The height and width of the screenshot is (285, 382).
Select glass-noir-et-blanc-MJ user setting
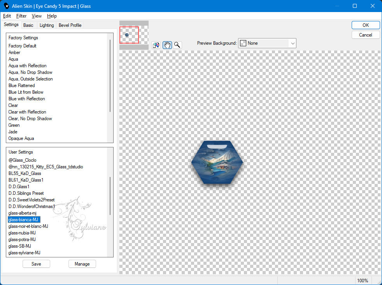pos(28,226)
